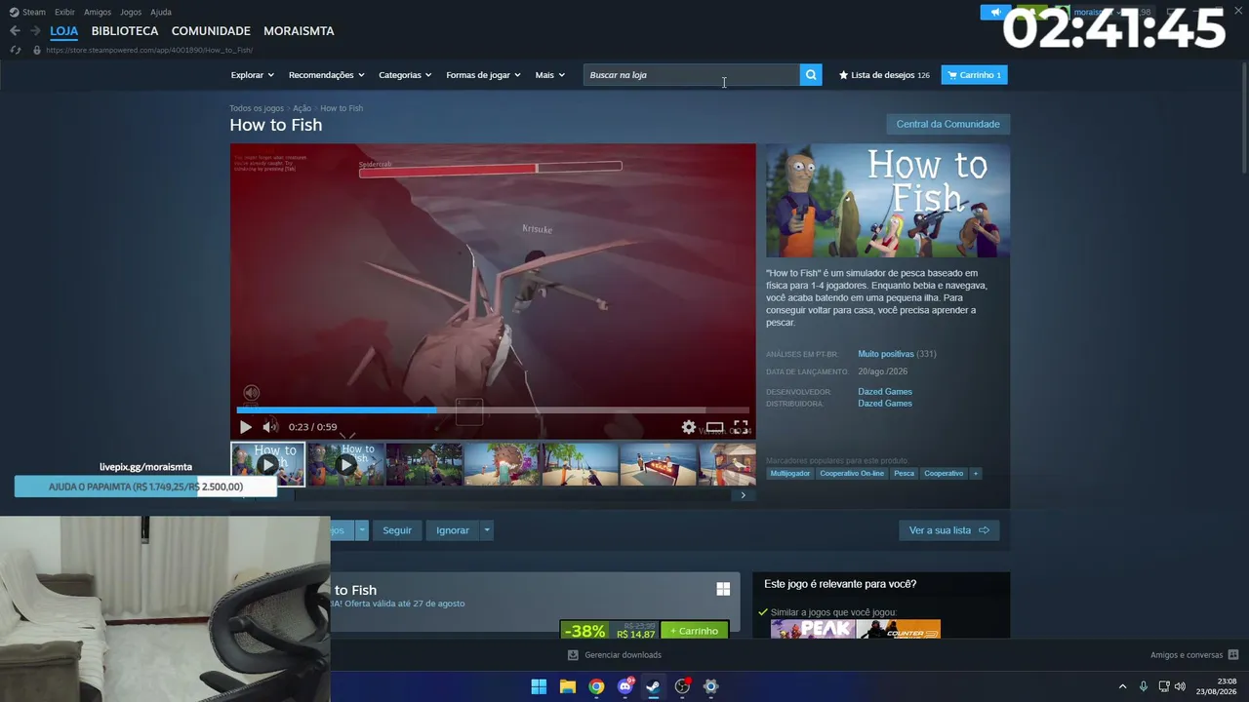
Task: Open Lista de desejos wishlist
Action: pos(884,75)
